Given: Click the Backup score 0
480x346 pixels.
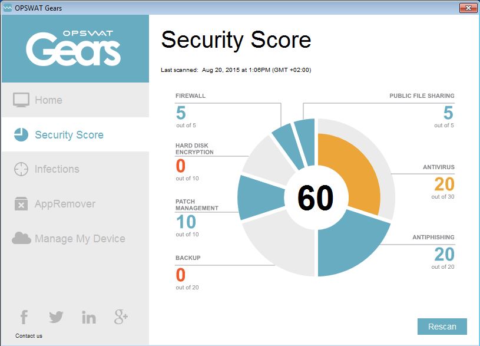Looking at the screenshot, I should pos(181,275).
